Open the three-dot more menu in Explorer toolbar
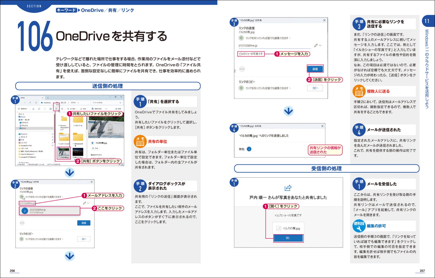The height and width of the screenshot is (278, 435). [x=106, y=109]
